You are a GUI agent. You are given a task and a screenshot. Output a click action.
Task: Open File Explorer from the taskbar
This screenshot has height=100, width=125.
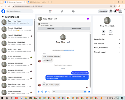tap(26, 98)
